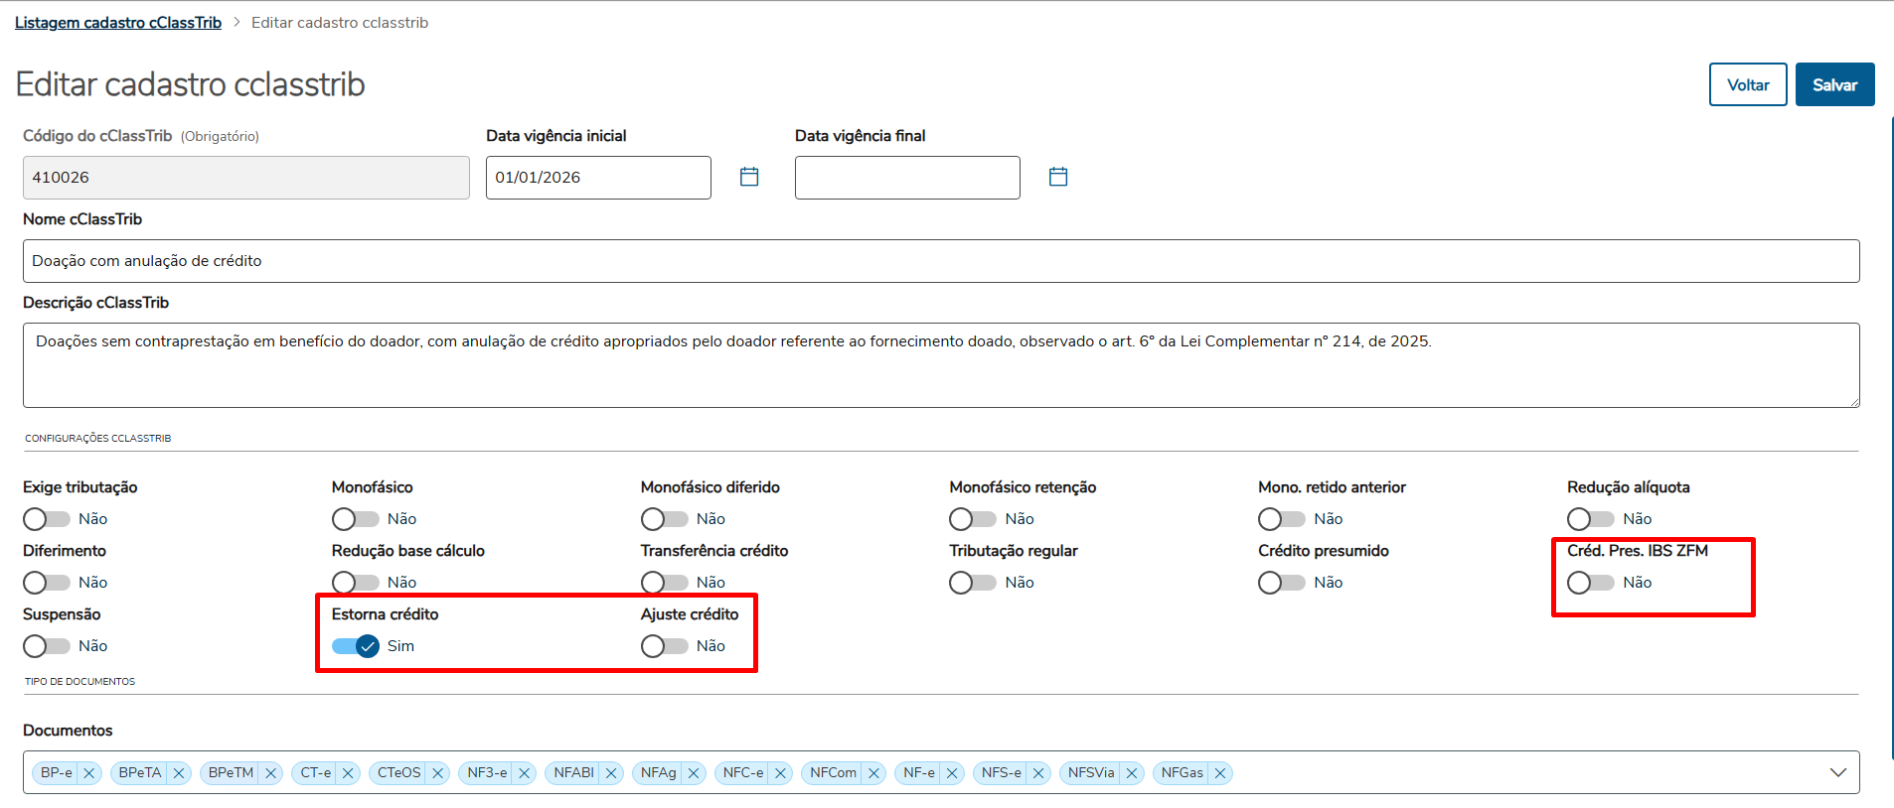Screen dimensions: 1894x808
Task: Click the Salvar button
Action: click(1833, 84)
